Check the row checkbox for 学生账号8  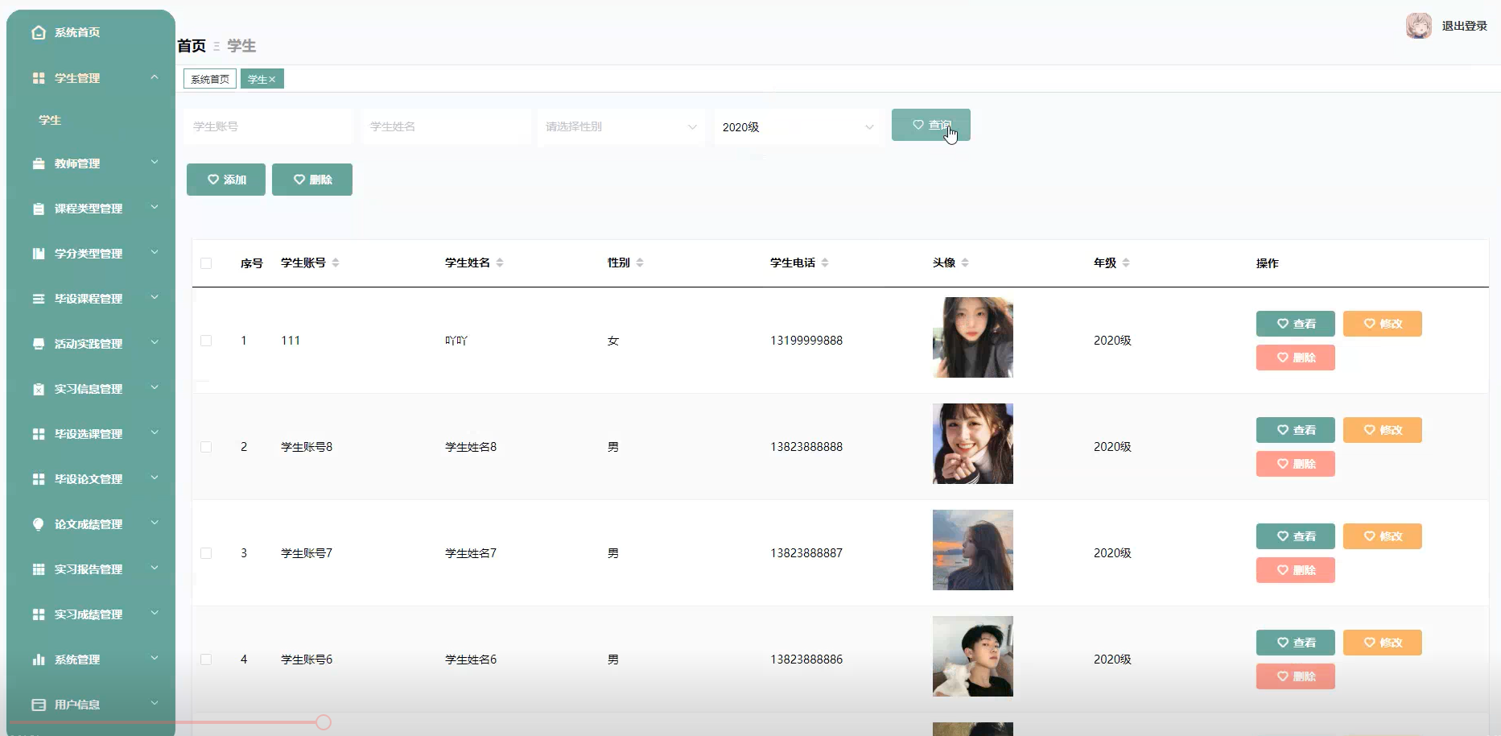206,447
